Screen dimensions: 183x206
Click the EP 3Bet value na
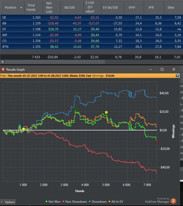point(179,29)
